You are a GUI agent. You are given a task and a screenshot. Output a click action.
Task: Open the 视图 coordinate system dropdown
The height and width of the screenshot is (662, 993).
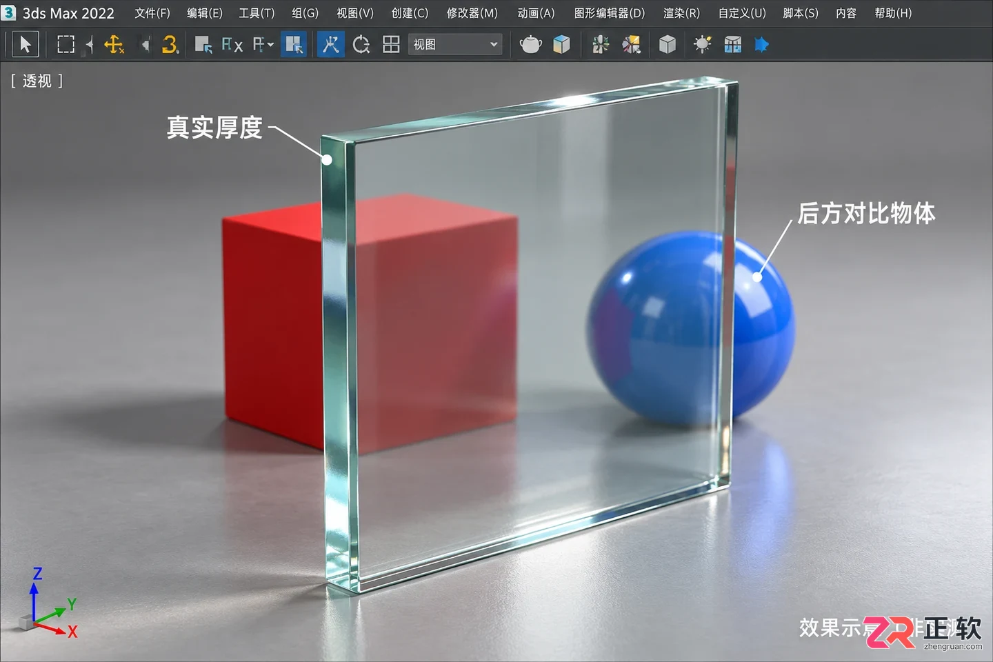coord(455,45)
